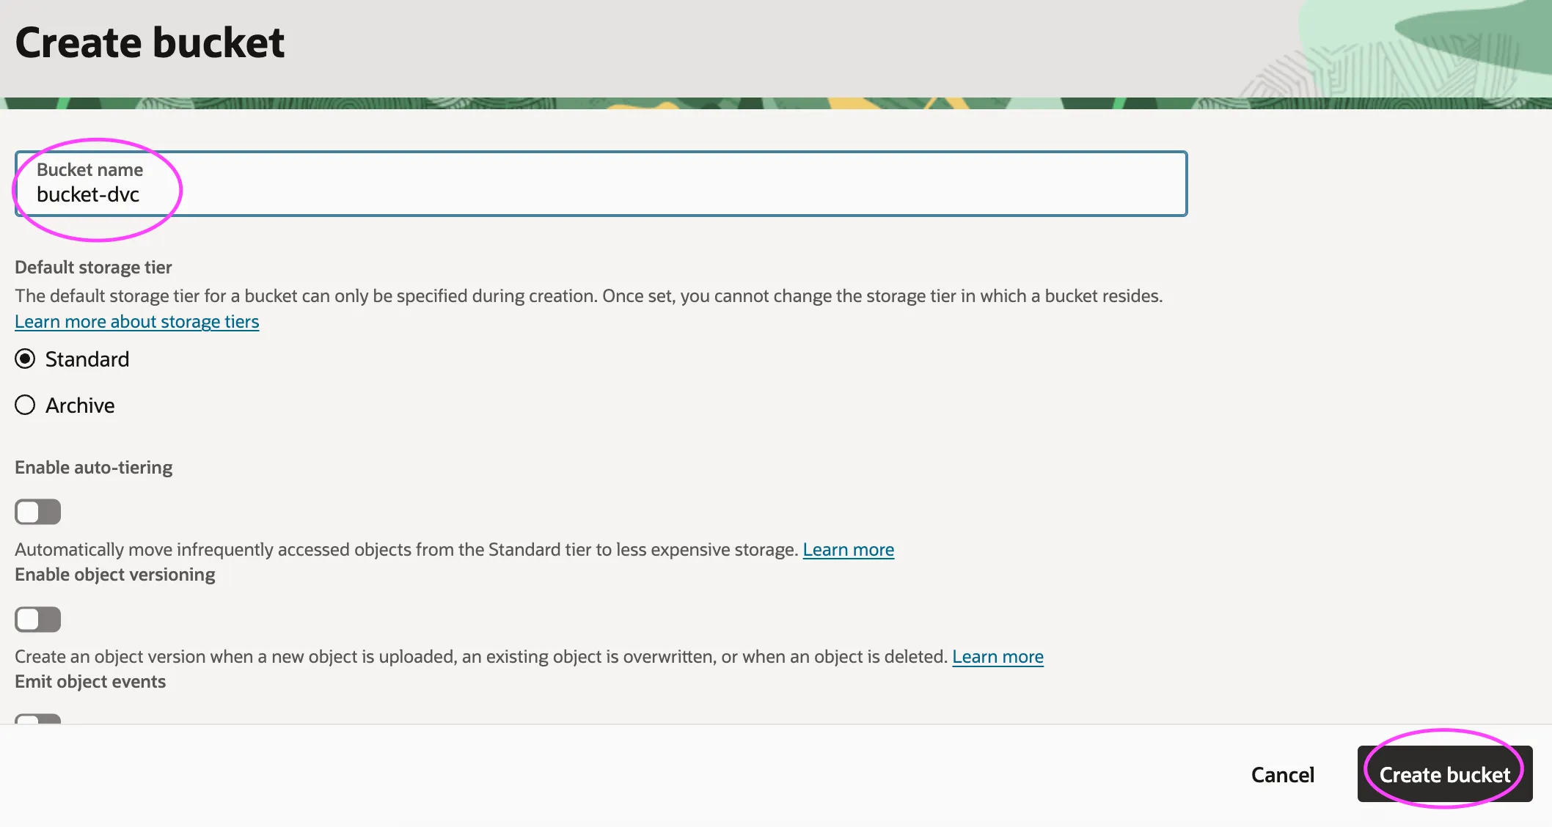Click the Bucket name field label
The image size is (1552, 827).
tap(89, 170)
